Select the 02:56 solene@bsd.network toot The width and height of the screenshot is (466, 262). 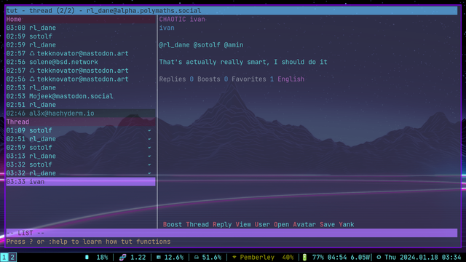coord(81,62)
